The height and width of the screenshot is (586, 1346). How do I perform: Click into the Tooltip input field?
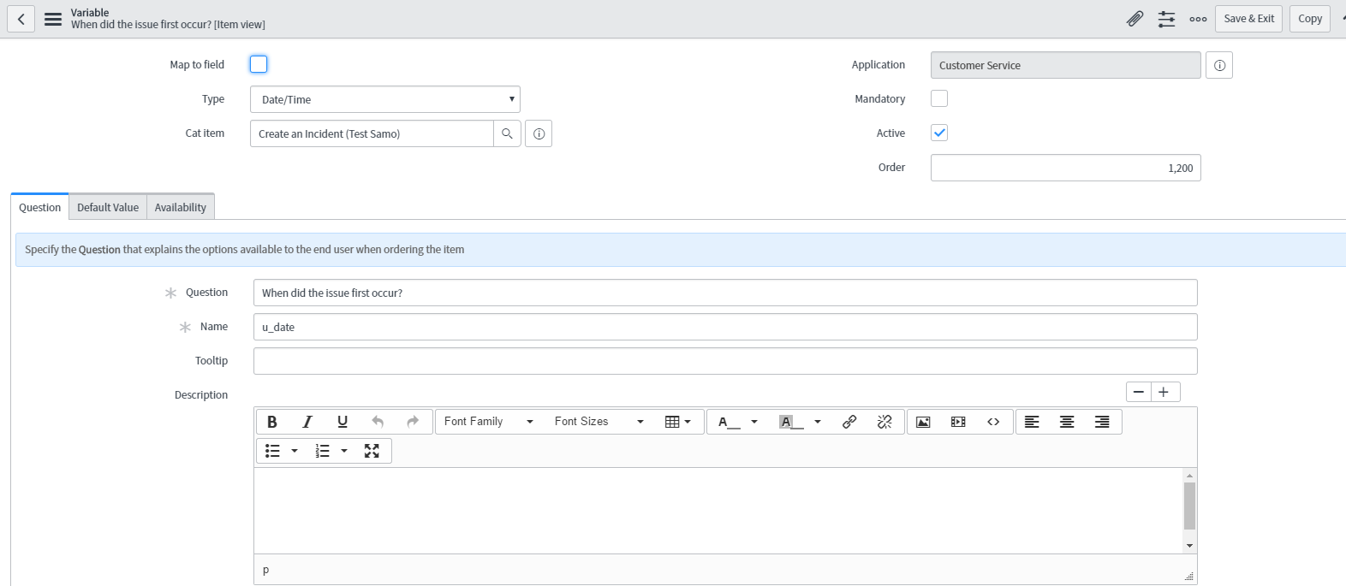tap(724, 361)
